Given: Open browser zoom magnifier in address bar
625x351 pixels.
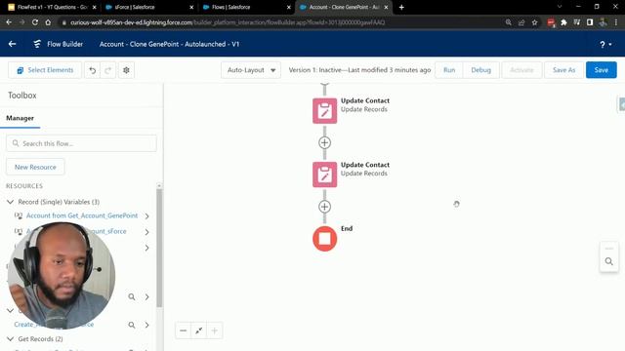Looking at the screenshot, I should (508, 22).
